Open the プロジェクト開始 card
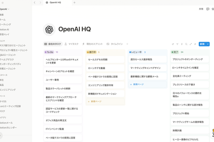This screenshot has height=142, width=214. click(190, 114)
